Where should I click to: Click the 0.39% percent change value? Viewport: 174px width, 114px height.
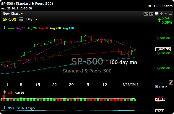[167, 22]
